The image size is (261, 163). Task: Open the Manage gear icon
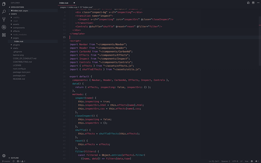pos(4,156)
